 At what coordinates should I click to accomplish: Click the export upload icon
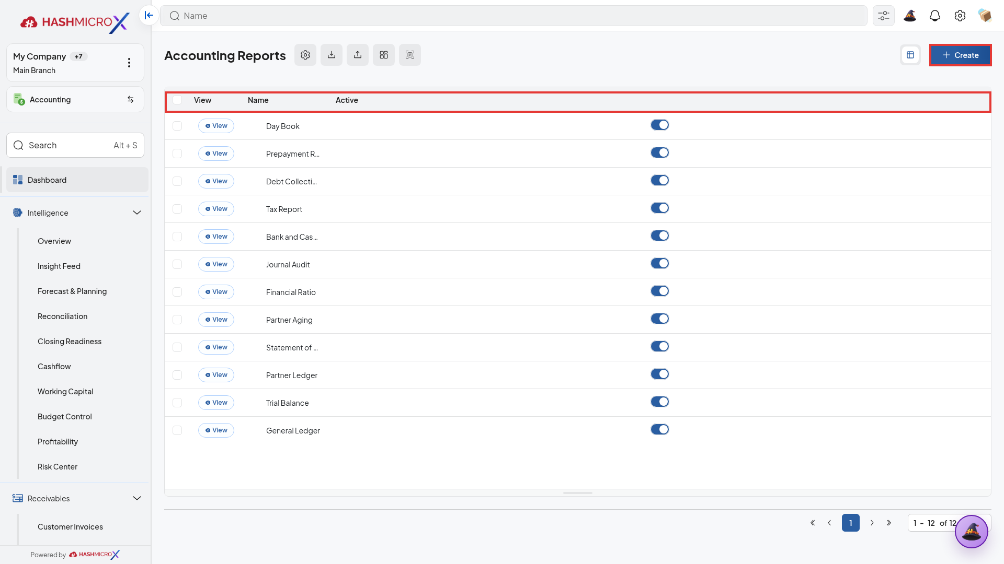click(358, 55)
